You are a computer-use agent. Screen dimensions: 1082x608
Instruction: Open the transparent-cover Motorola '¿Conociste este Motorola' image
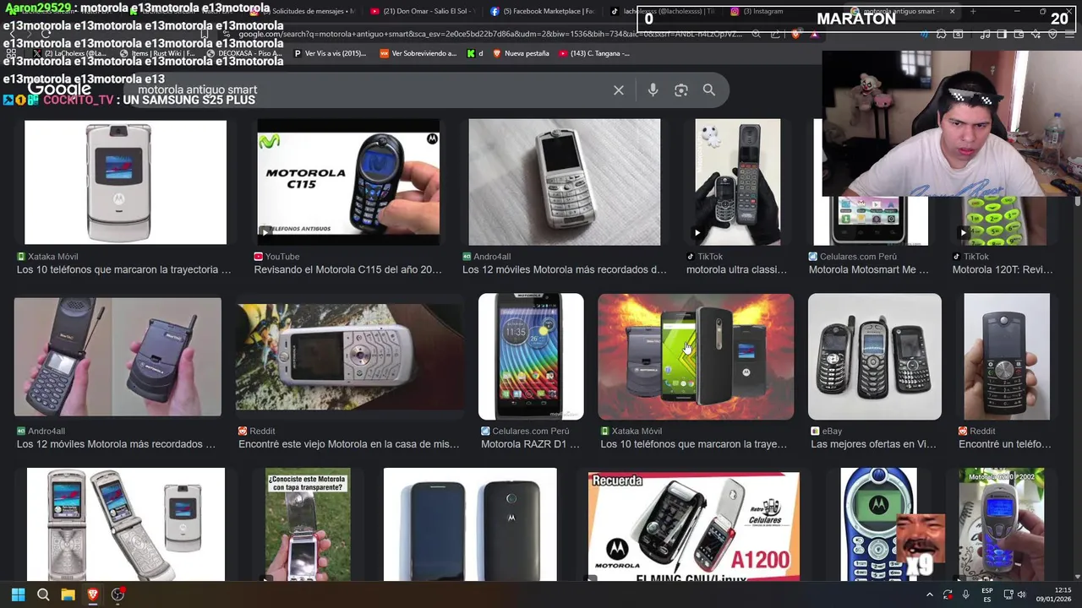click(308, 524)
